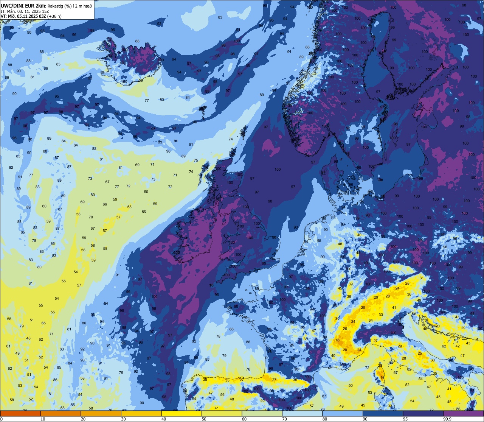Click the 70–80% pale blue legend swatch
The height and width of the screenshot is (422, 484).
pos(302,413)
